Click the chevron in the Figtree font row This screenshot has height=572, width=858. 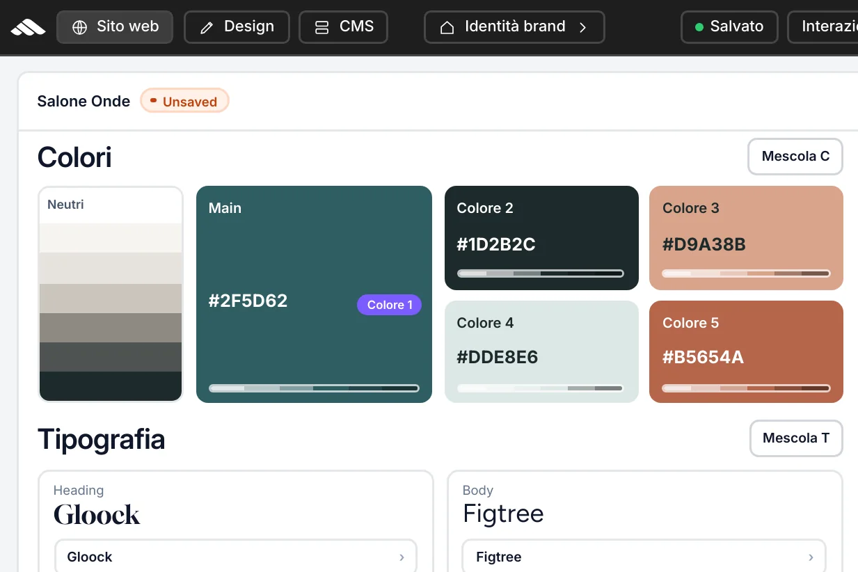(x=811, y=557)
